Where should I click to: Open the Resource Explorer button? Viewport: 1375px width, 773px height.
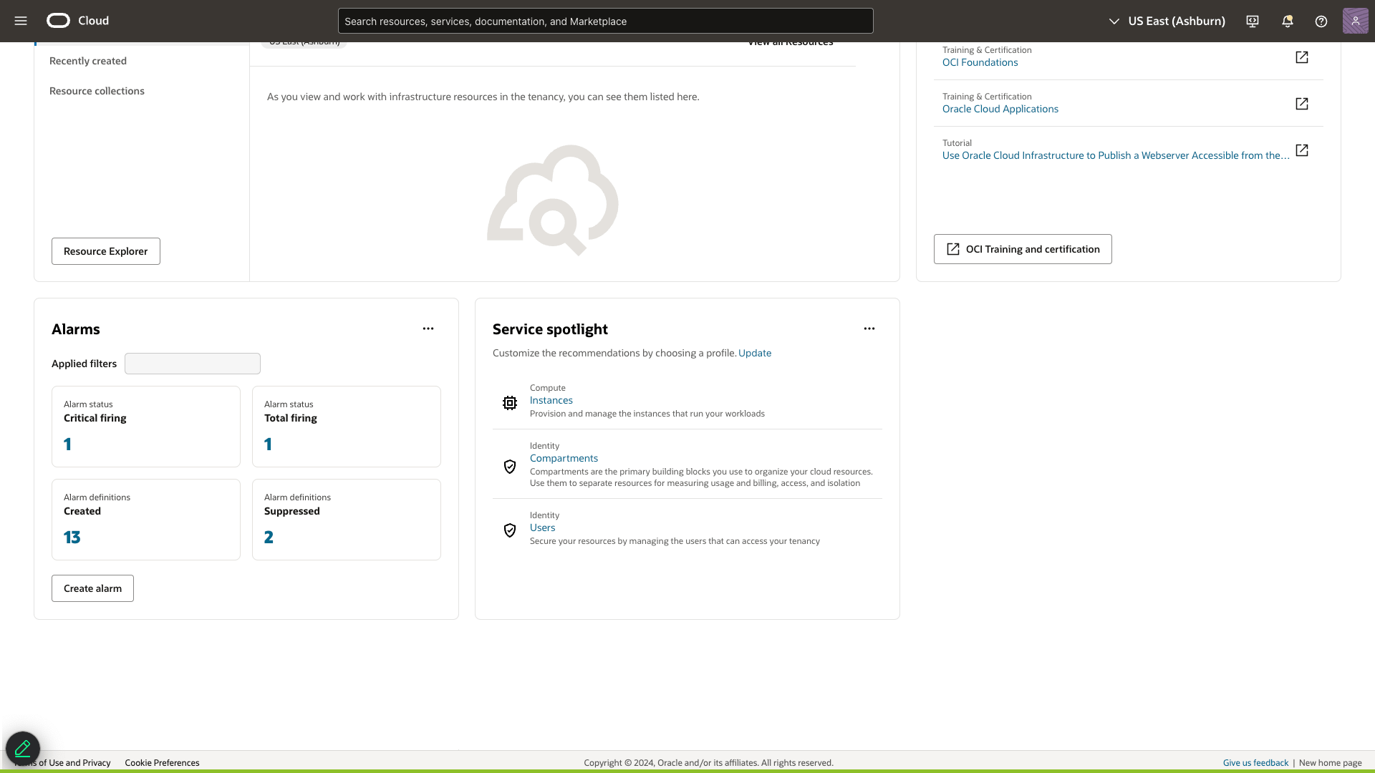106,251
